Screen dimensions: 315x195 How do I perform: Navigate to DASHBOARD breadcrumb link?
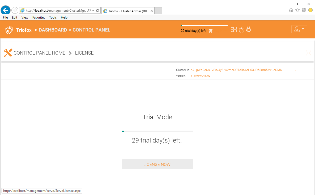pos(53,30)
